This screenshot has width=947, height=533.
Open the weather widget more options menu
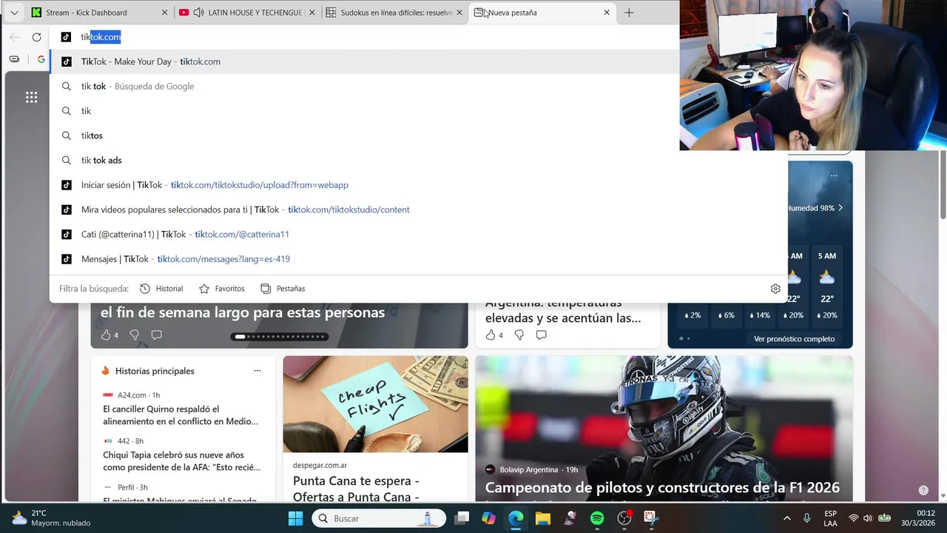[834, 175]
